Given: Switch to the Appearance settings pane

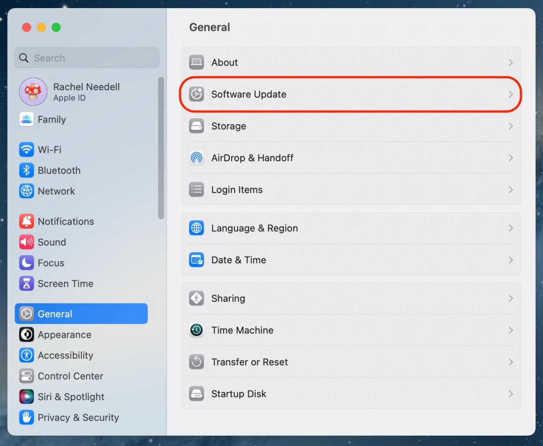Looking at the screenshot, I should (64, 335).
